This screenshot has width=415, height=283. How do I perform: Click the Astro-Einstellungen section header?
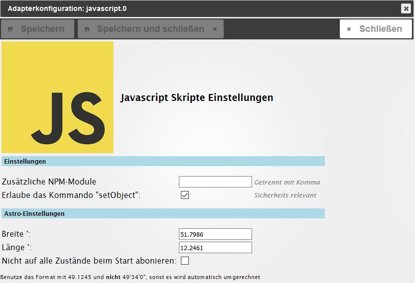tap(163, 213)
